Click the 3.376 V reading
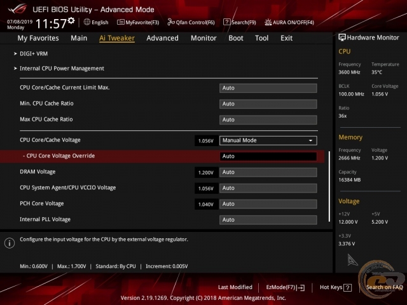The height and width of the screenshot is (305, 407). point(347,244)
